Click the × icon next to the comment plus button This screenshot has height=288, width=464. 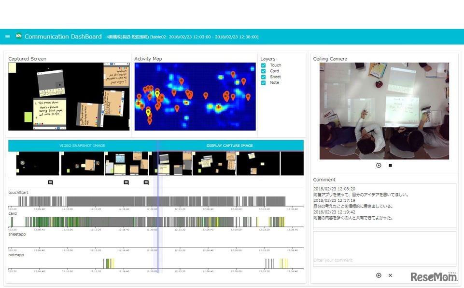click(390, 275)
